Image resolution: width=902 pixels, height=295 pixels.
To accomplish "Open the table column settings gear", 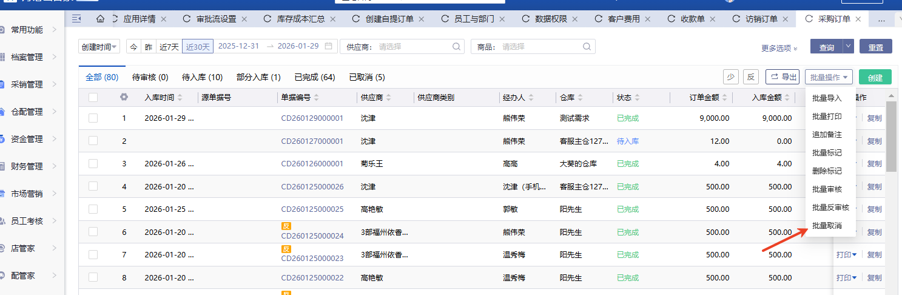I will [x=124, y=97].
